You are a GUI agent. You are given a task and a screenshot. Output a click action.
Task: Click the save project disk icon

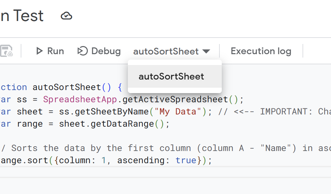coord(6,51)
